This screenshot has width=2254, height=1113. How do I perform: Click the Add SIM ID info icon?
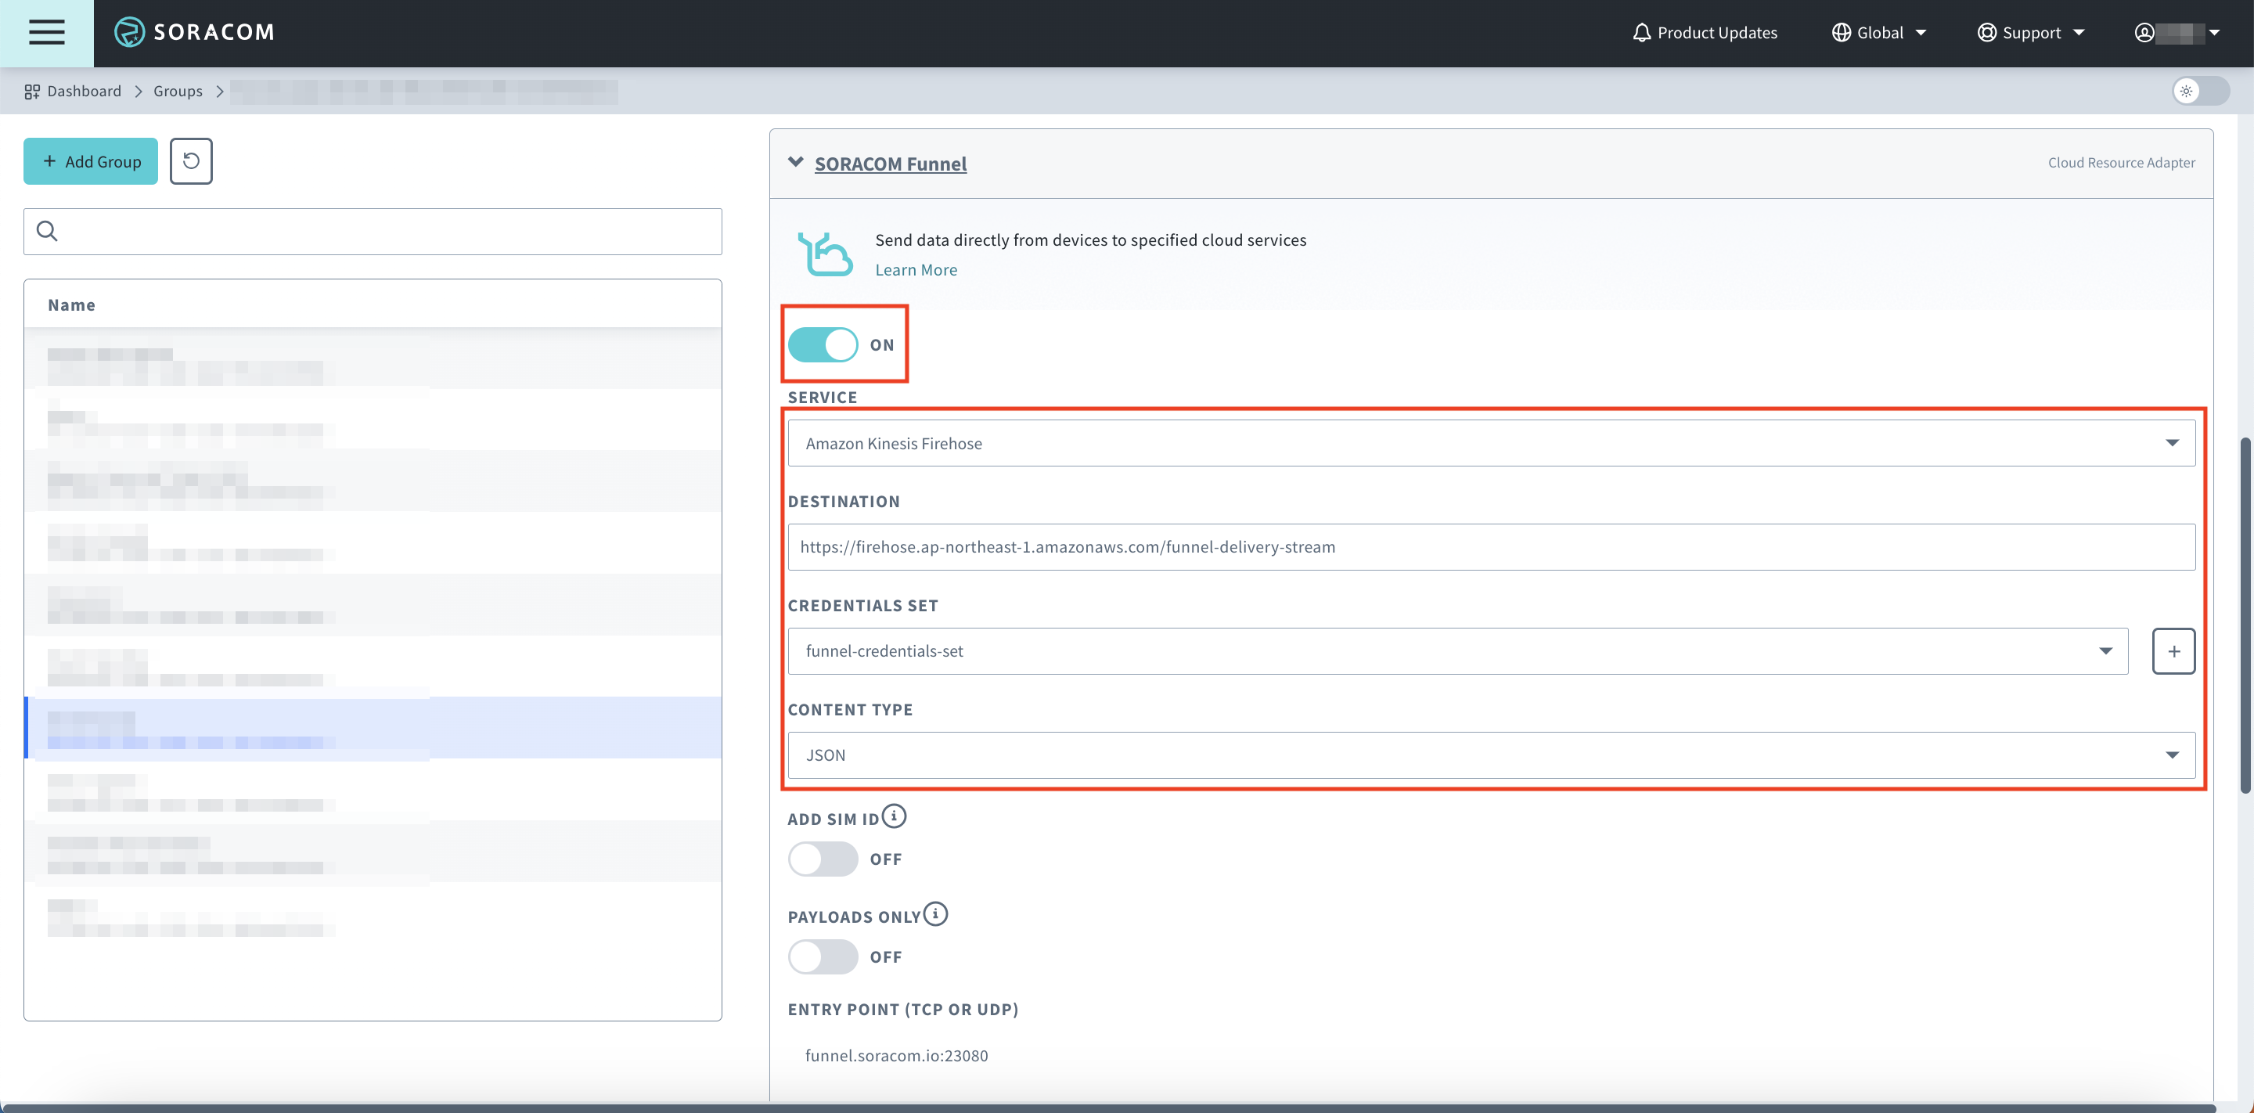pos(893,816)
